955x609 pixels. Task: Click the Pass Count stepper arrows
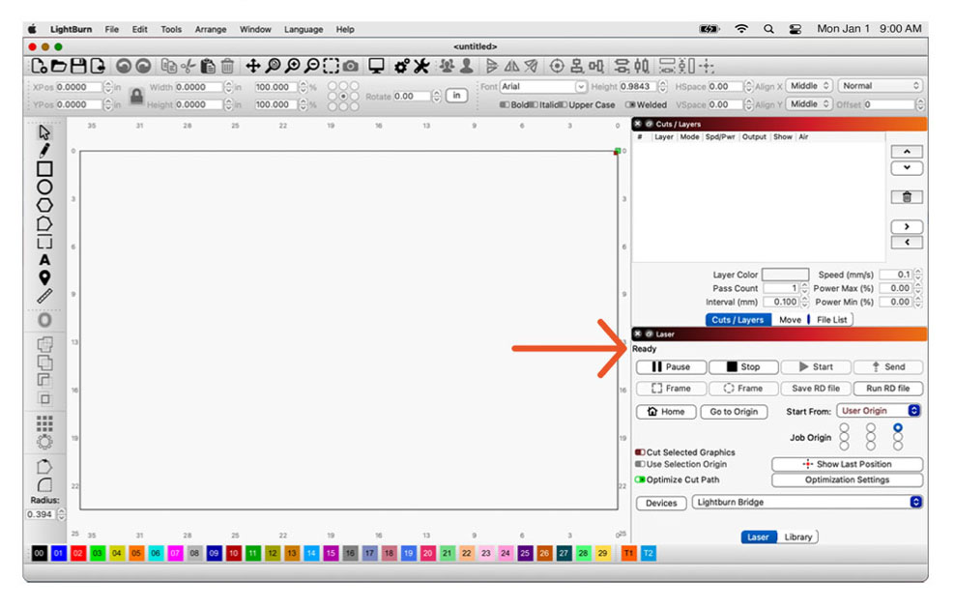(x=804, y=288)
